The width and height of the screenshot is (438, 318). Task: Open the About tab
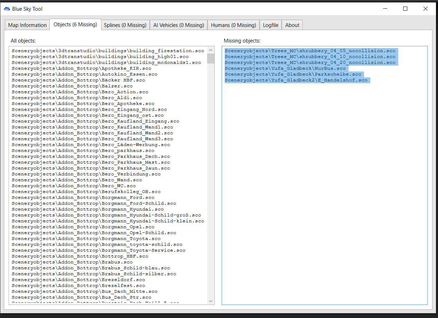(292, 25)
